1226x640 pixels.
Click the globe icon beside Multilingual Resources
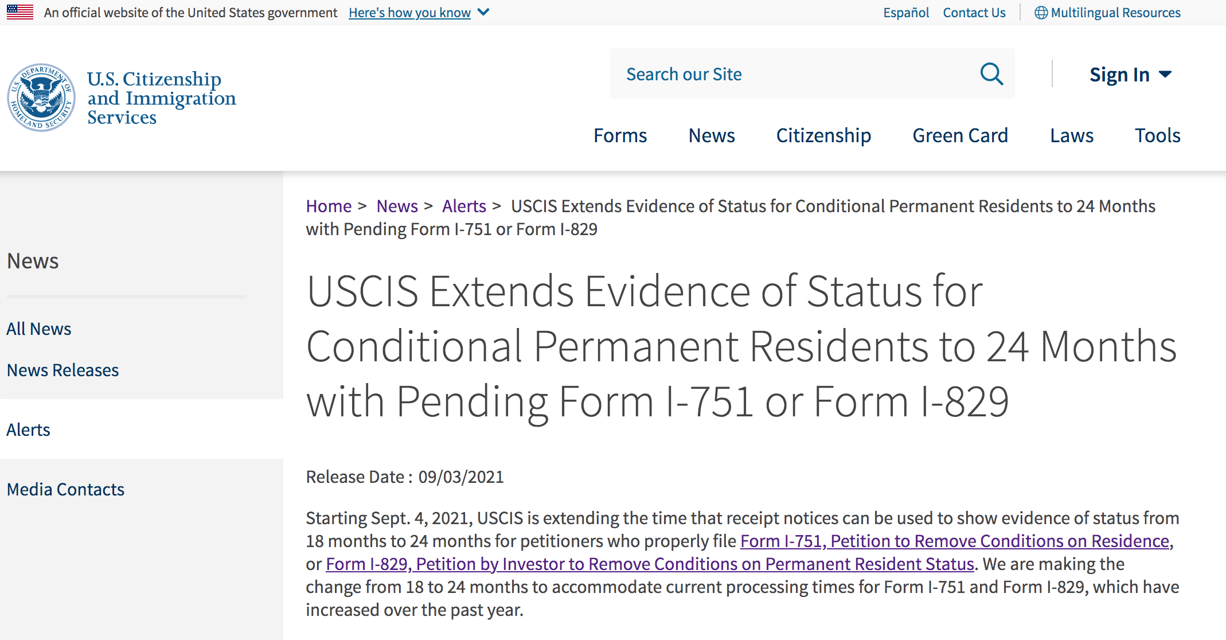click(1041, 13)
